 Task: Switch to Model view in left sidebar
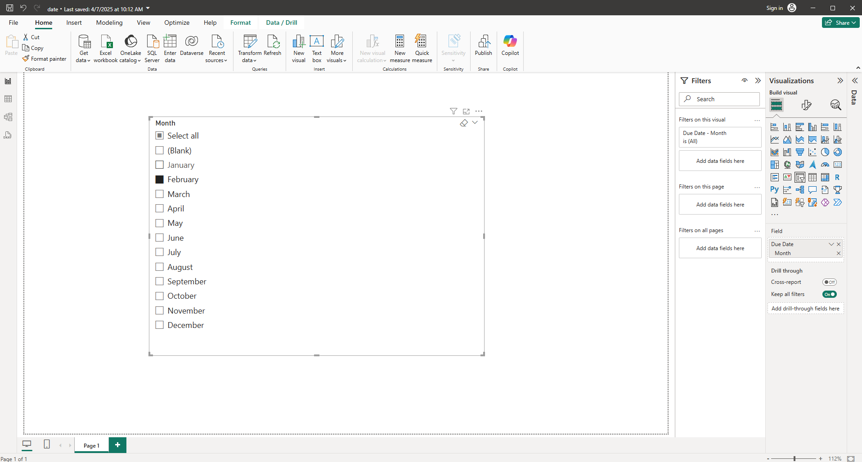8,117
